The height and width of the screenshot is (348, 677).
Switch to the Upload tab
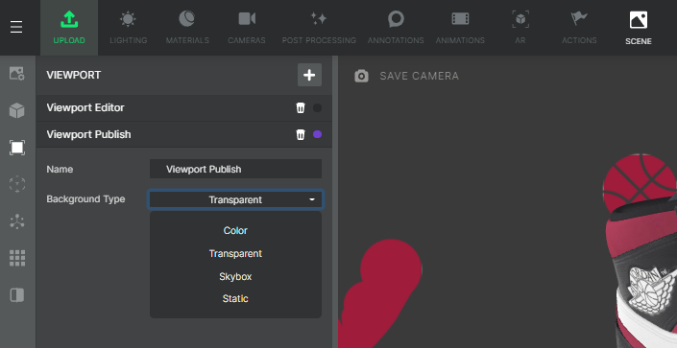(69, 28)
